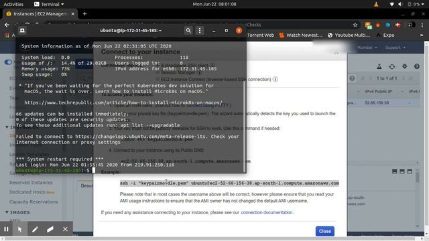Open the terminal search icon
This screenshot has width=429, height=241.
coord(188,30)
